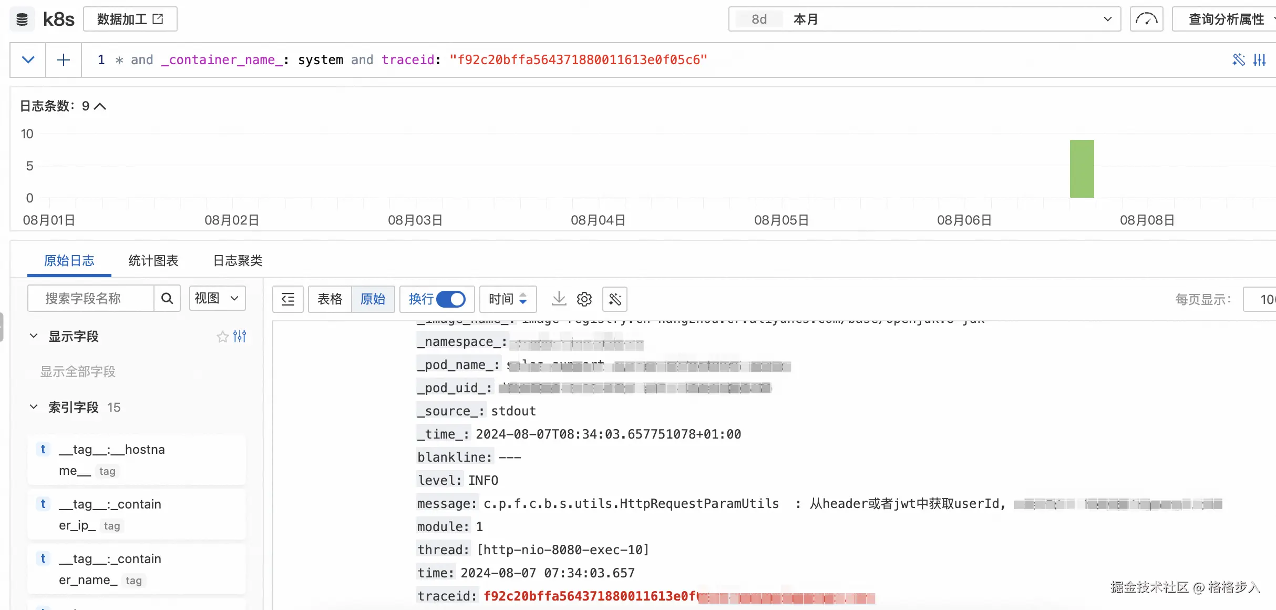Switch the log view to 表格 mode
The height and width of the screenshot is (610, 1276).
point(330,299)
